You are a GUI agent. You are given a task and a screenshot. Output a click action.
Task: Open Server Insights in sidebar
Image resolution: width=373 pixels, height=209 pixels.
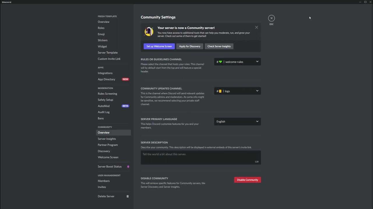(x=113, y=139)
